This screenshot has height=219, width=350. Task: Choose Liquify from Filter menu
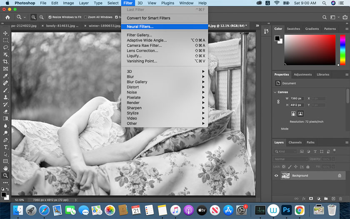165,56
